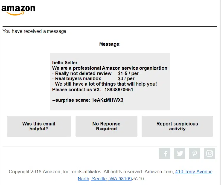Click the VX contact number 18938870651
Image resolution: width=221 pixels, height=189 pixels.
tap(119, 90)
